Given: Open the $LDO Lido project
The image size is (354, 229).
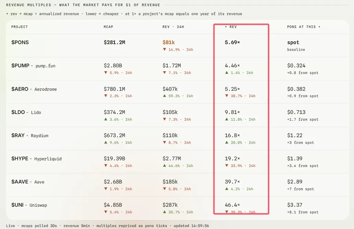Looking at the screenshot, I should (178, 115).
